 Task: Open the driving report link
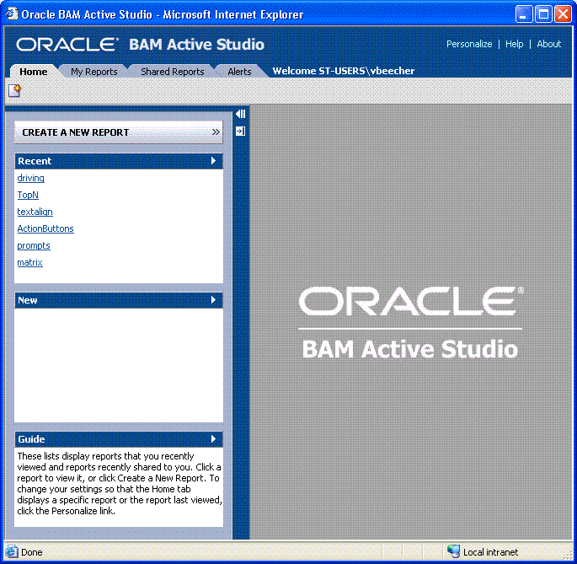[x=31, y=178]
